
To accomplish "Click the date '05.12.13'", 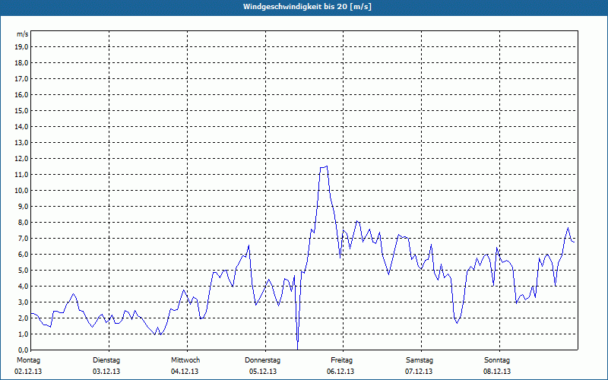I will 263,372.
